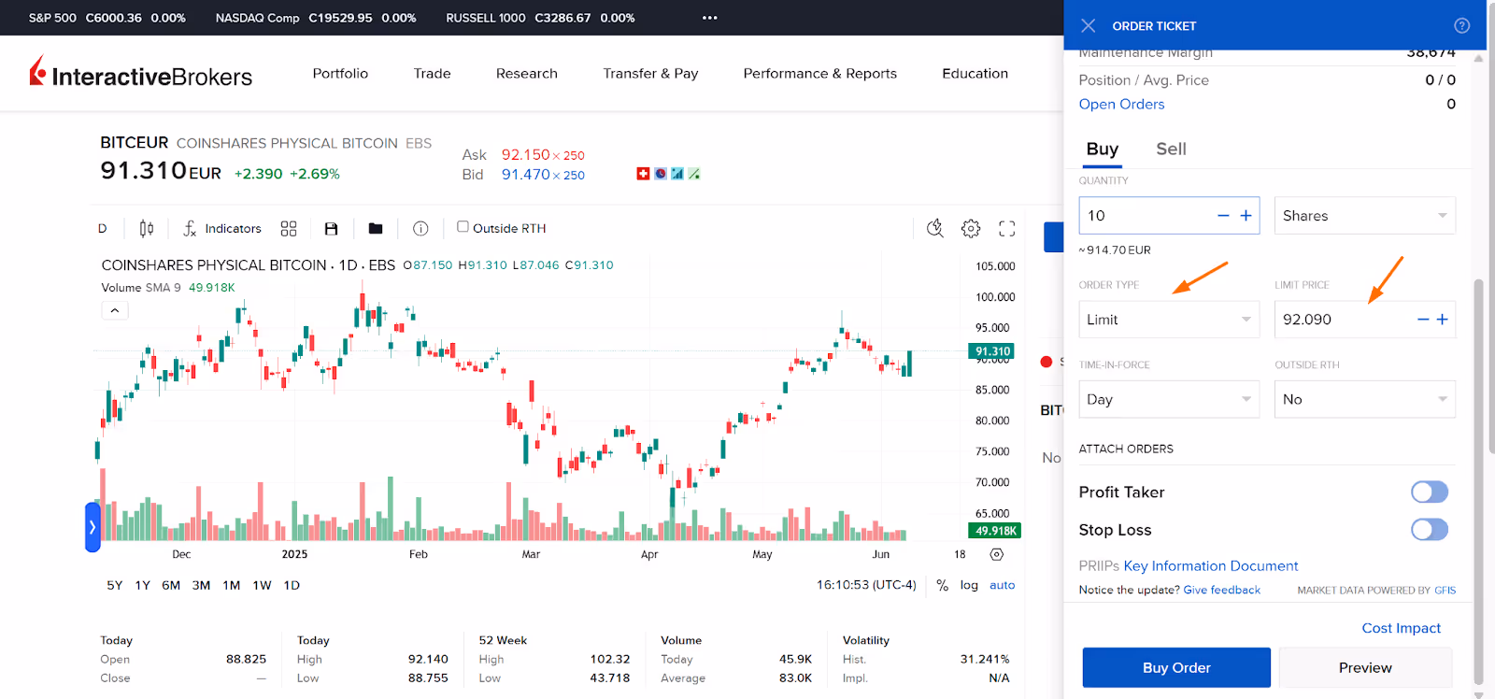Toggle auto scale on chart

coord(1003,585)
